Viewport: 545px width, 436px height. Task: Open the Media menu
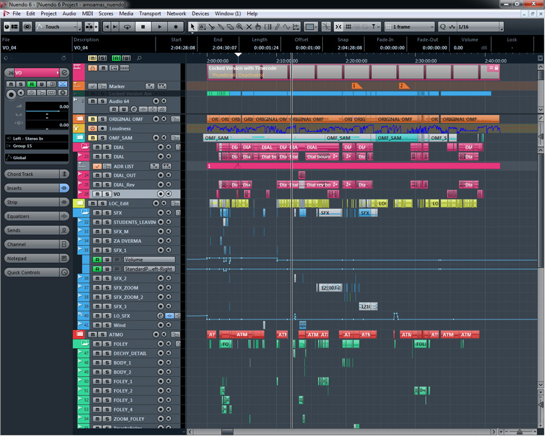pyautogui.click(x=126, y=13)
